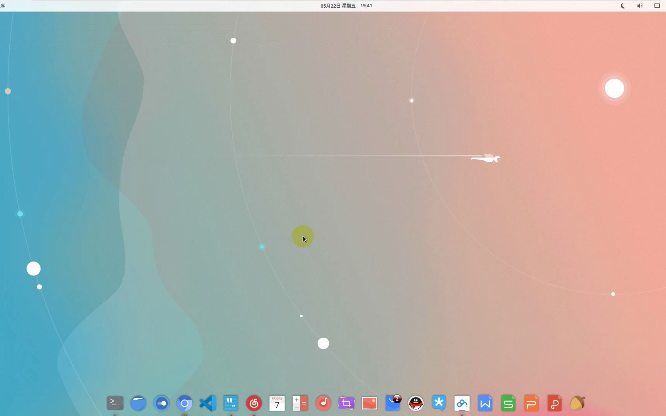This screenshot has width=666, height=416.
Task: Launch NetEase Cloud Music
Action: coord(254,403)
